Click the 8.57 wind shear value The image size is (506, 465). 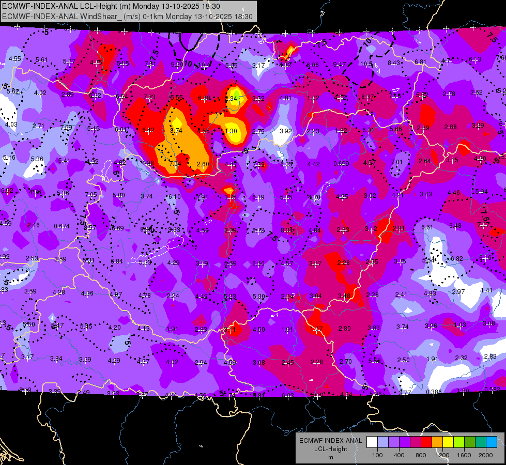pos(90,227)
